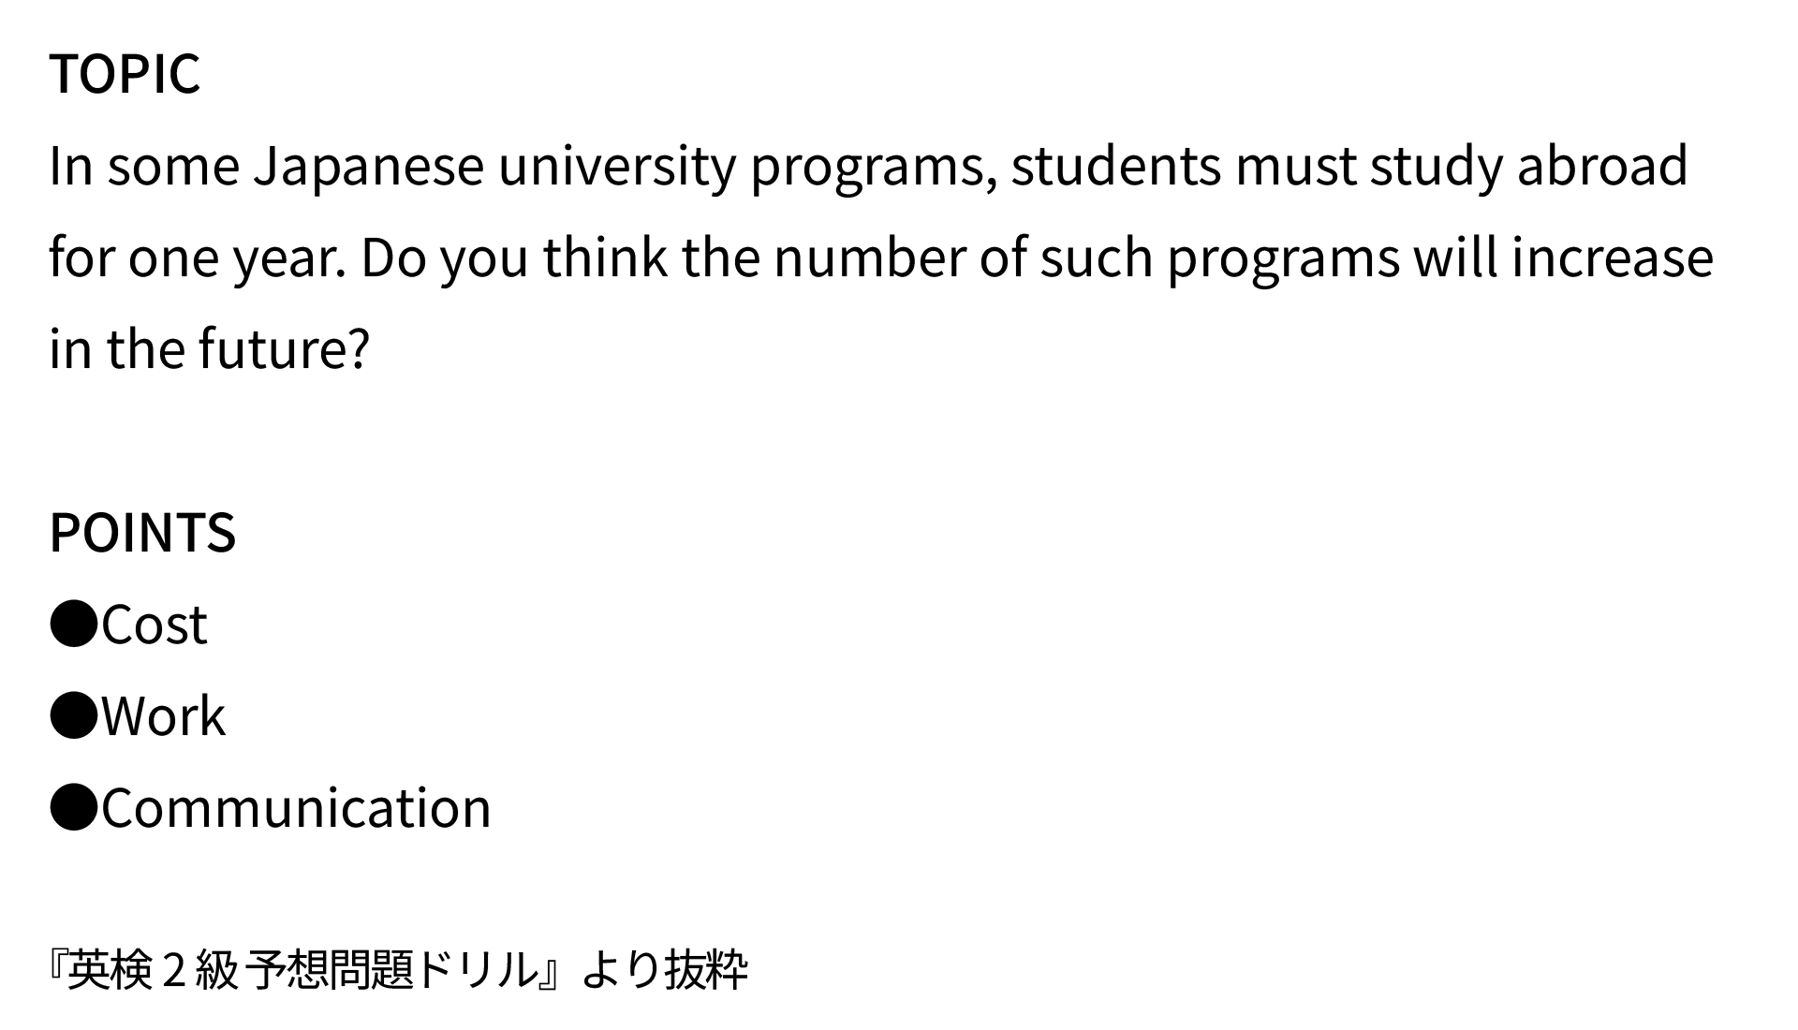Click the POINTS heading

click(x=142, y=533)
